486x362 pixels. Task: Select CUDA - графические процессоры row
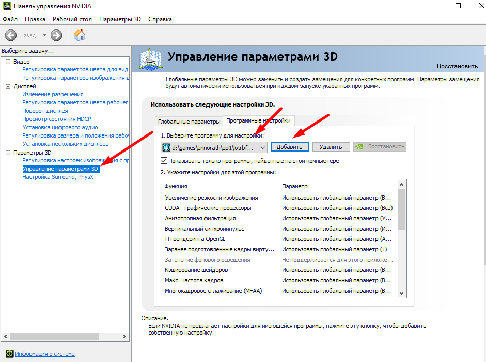(279, 208)
